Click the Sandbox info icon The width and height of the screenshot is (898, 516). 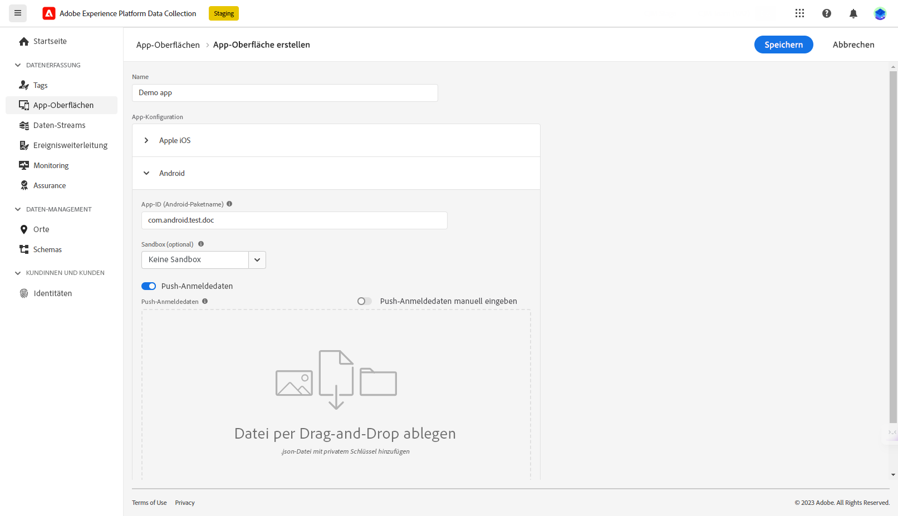pos(201,244)
